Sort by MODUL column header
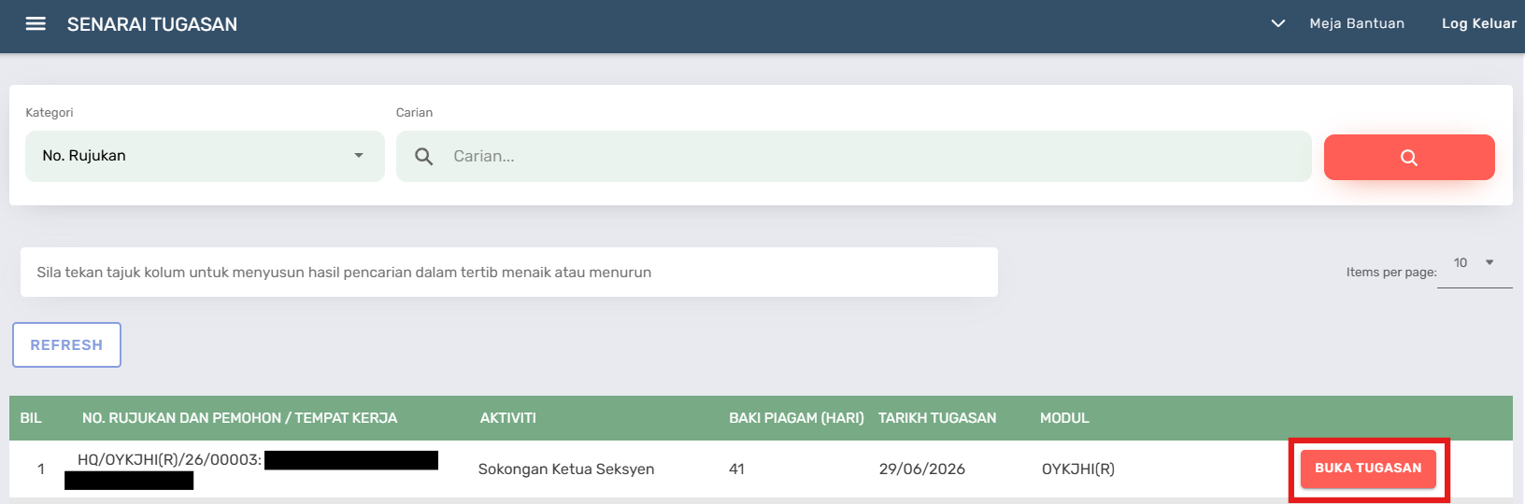This screenshot has height=504, width=1525. pos(1064,418)
